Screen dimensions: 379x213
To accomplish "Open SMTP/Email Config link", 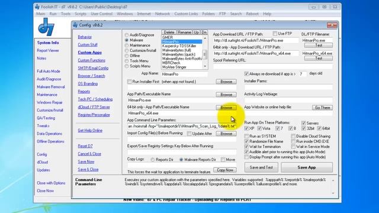I will pyautogui.click(x=93, y=68).
